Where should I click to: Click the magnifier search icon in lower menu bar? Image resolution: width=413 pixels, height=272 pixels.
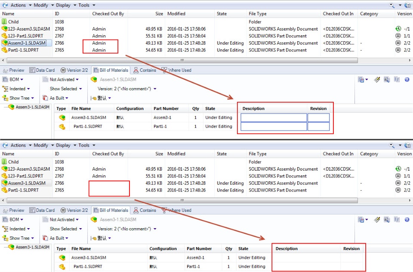pos(391,145)
